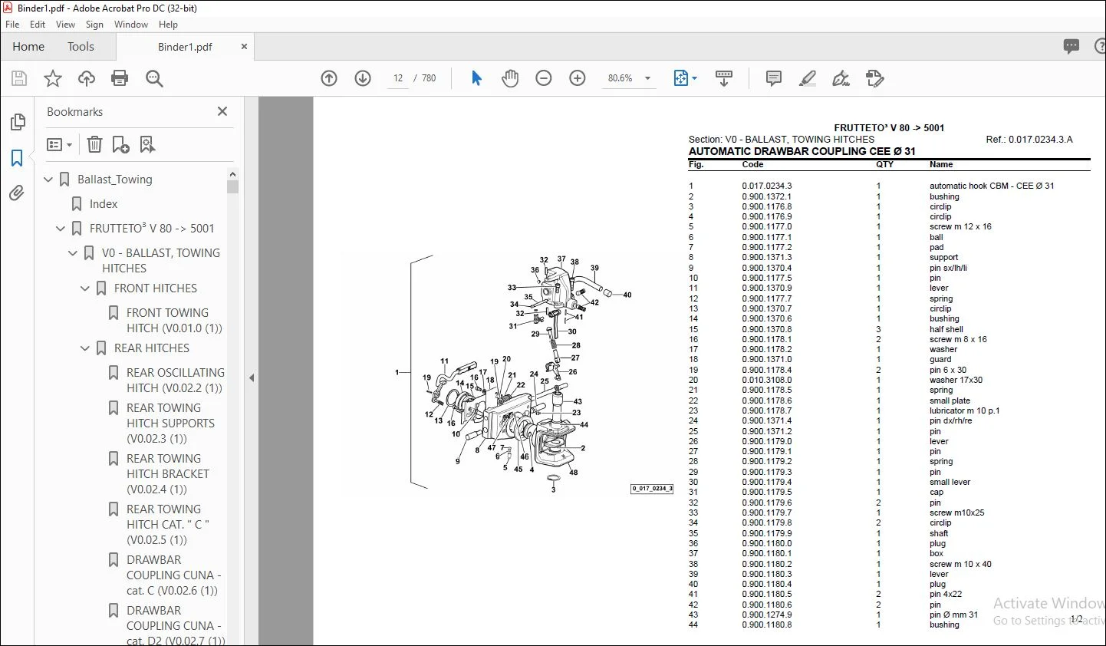Image resolution: width=1106 pixels, height=646 pixels.
Task: Open the zoom level dropdown
Action: click(x=647, y=78)
